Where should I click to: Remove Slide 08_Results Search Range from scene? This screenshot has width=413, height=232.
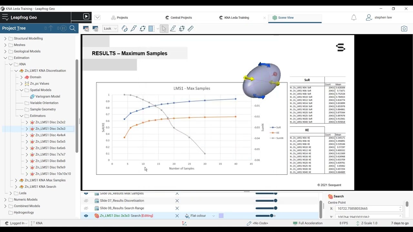coord(177,208)
